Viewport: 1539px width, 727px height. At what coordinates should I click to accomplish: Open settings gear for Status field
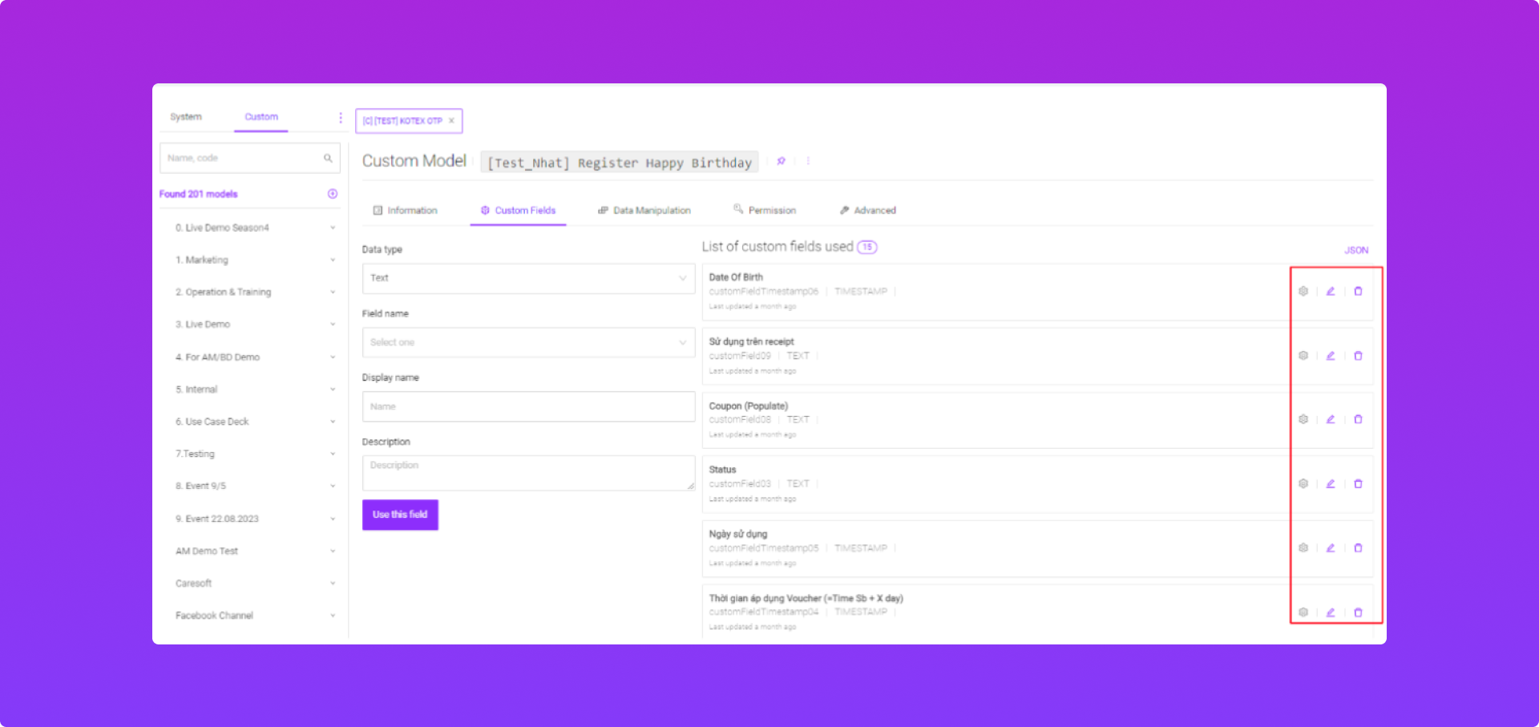1303,484
